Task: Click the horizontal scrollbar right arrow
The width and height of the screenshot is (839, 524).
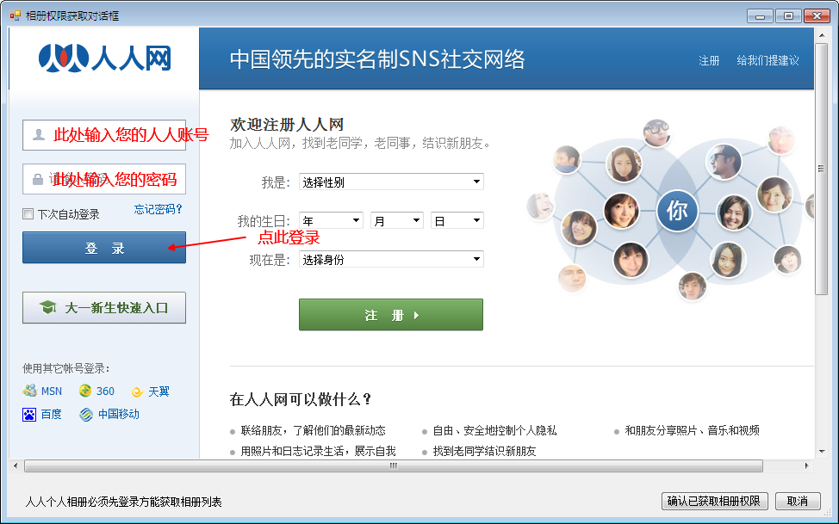Action: tap(807, 465)
